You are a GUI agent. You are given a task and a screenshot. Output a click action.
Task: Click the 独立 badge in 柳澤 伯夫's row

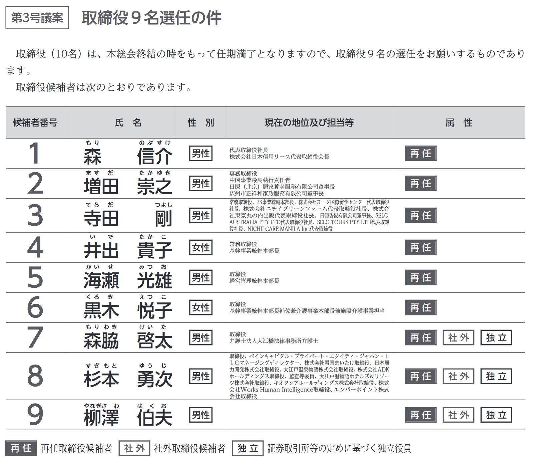pyautogui.click(x=496, y=415)
